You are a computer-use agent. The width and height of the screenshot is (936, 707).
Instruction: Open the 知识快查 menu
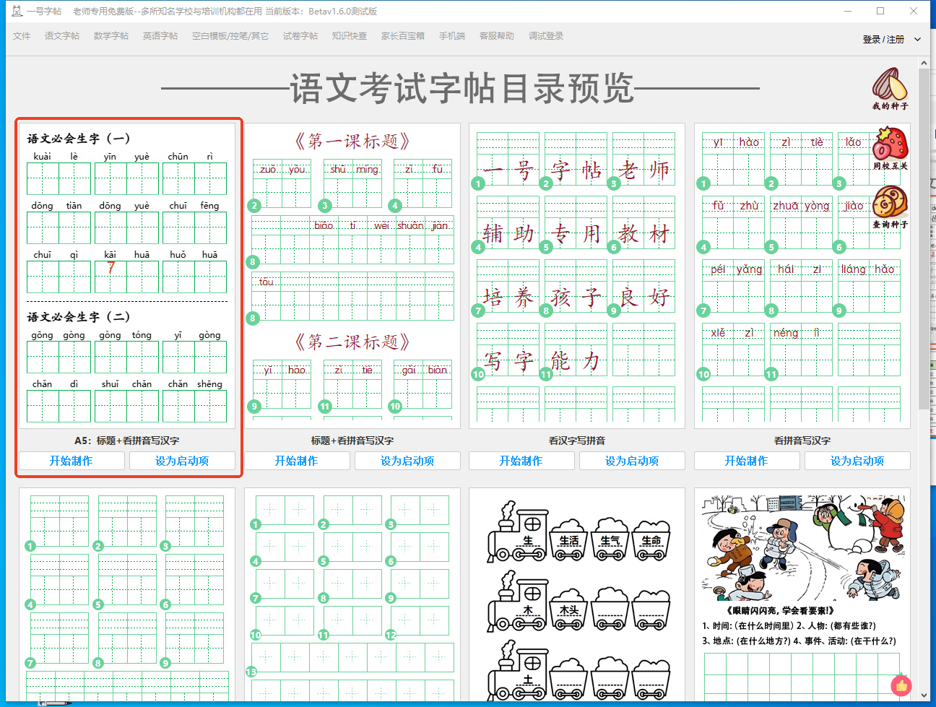tap(350, 36)
